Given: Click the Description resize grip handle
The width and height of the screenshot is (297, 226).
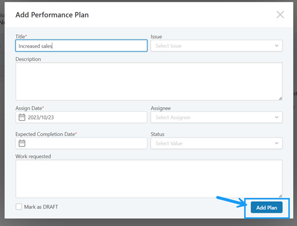Looking at the screenshot, I should pos(280,98).
